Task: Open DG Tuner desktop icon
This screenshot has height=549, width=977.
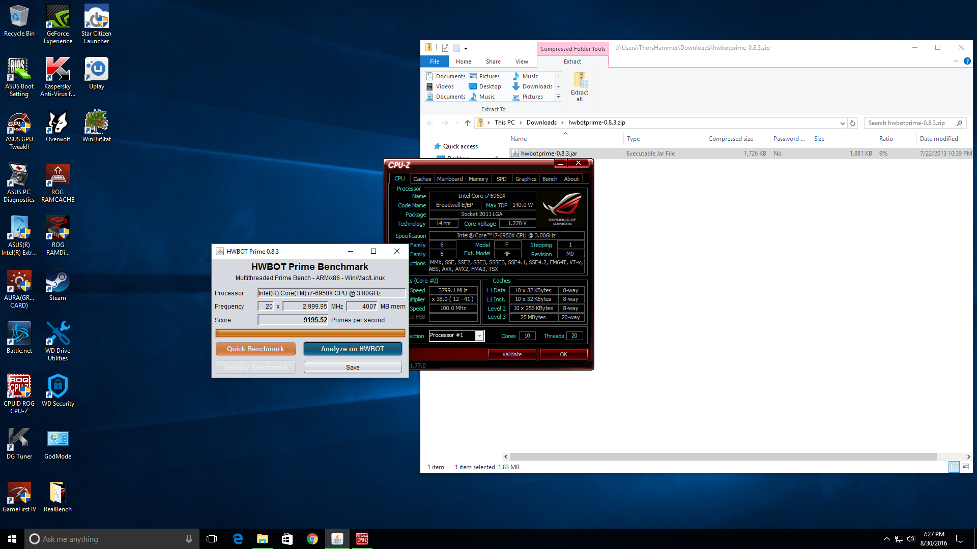Action: click(19, 444)
